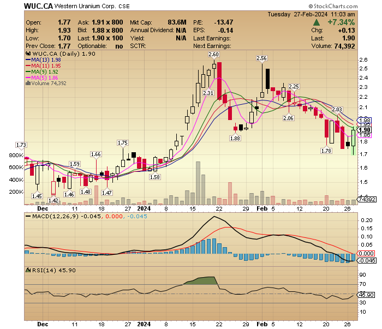Click the red MA(11) legend line
The width and height of the screenshot is (382, 329).
[28, 66]
